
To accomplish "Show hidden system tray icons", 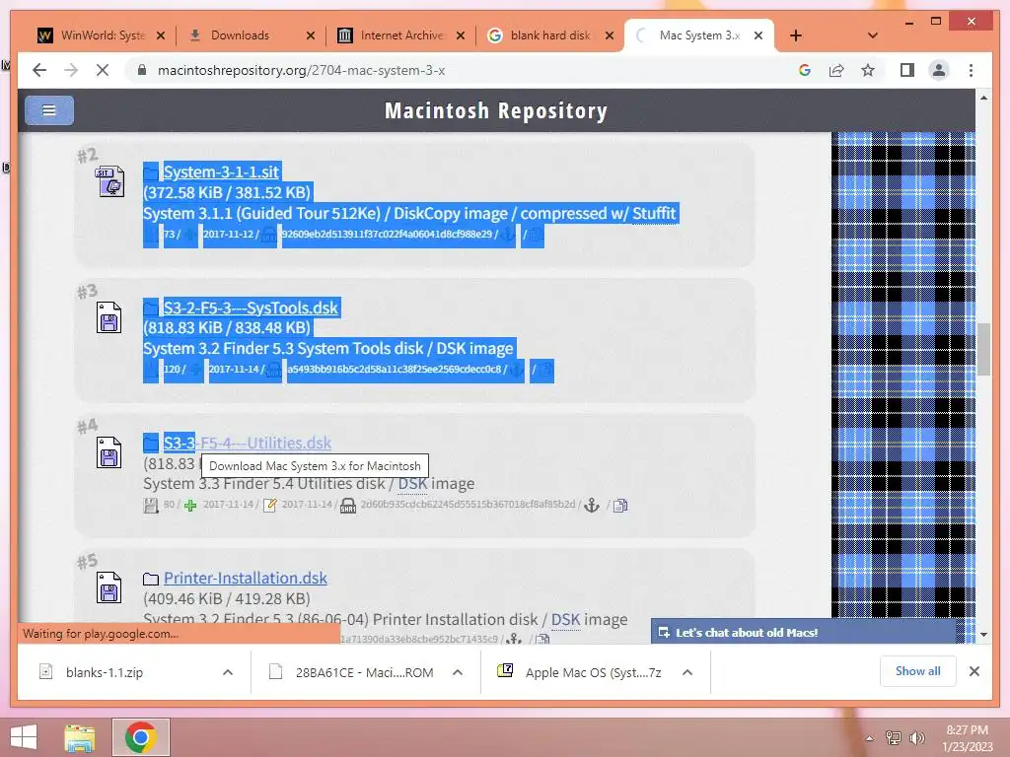I will click(x=870, y=738).
